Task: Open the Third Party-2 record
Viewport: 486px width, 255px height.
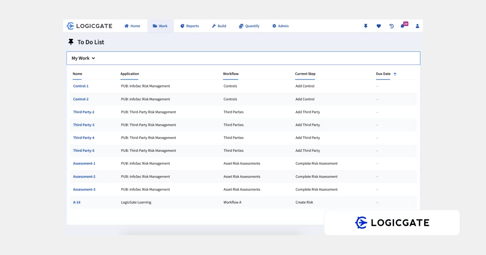Action: [x=84, y=112]
